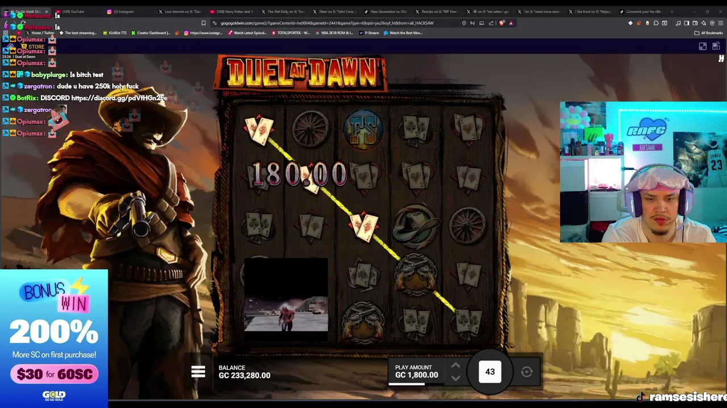Viewport: 727px width, 408px height.
Task: Decrease the play amount with down arrow
Action: pyautogui.click(x=456, y=378)
